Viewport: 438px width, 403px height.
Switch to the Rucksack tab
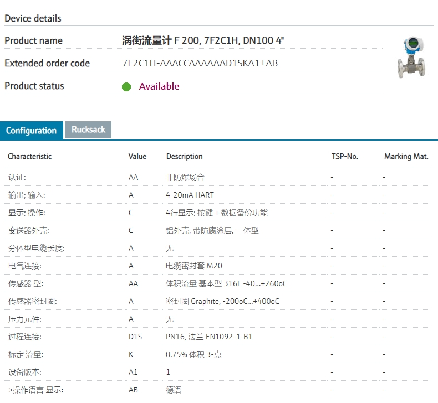click(x=88, y=130)
